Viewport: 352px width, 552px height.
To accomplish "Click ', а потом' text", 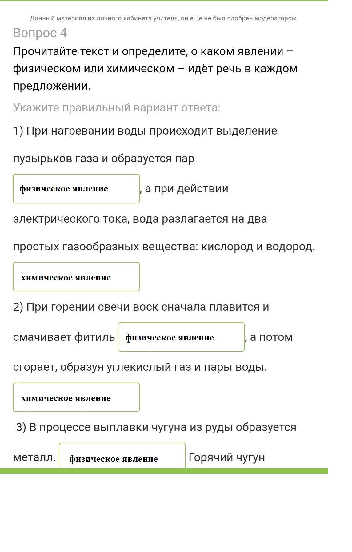I will coord(269,337).
